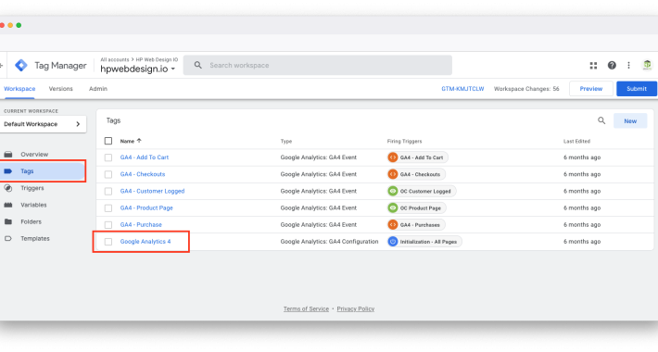Check the GA4 - Add To Cart row checkbox

[108, 157]
